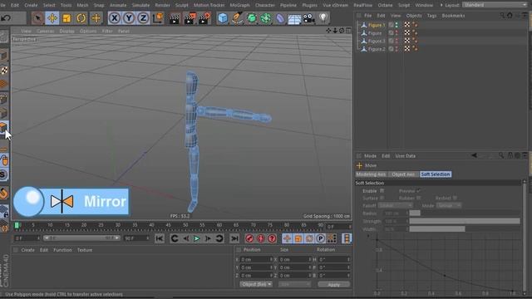Screen dimensions: 532x299
Task: Open the purple deformer icon
Action: click(x=280, y=18)
